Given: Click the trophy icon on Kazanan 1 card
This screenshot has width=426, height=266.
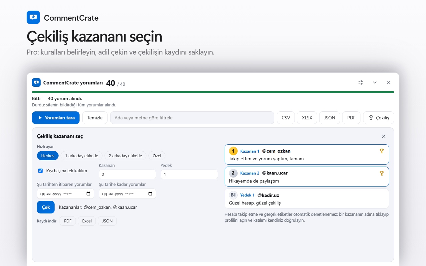Looking at the screenshot, I should click(382, 151).
